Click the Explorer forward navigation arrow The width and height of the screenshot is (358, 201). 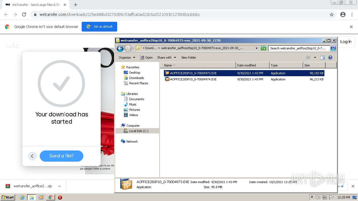click(x=128, y=48)
